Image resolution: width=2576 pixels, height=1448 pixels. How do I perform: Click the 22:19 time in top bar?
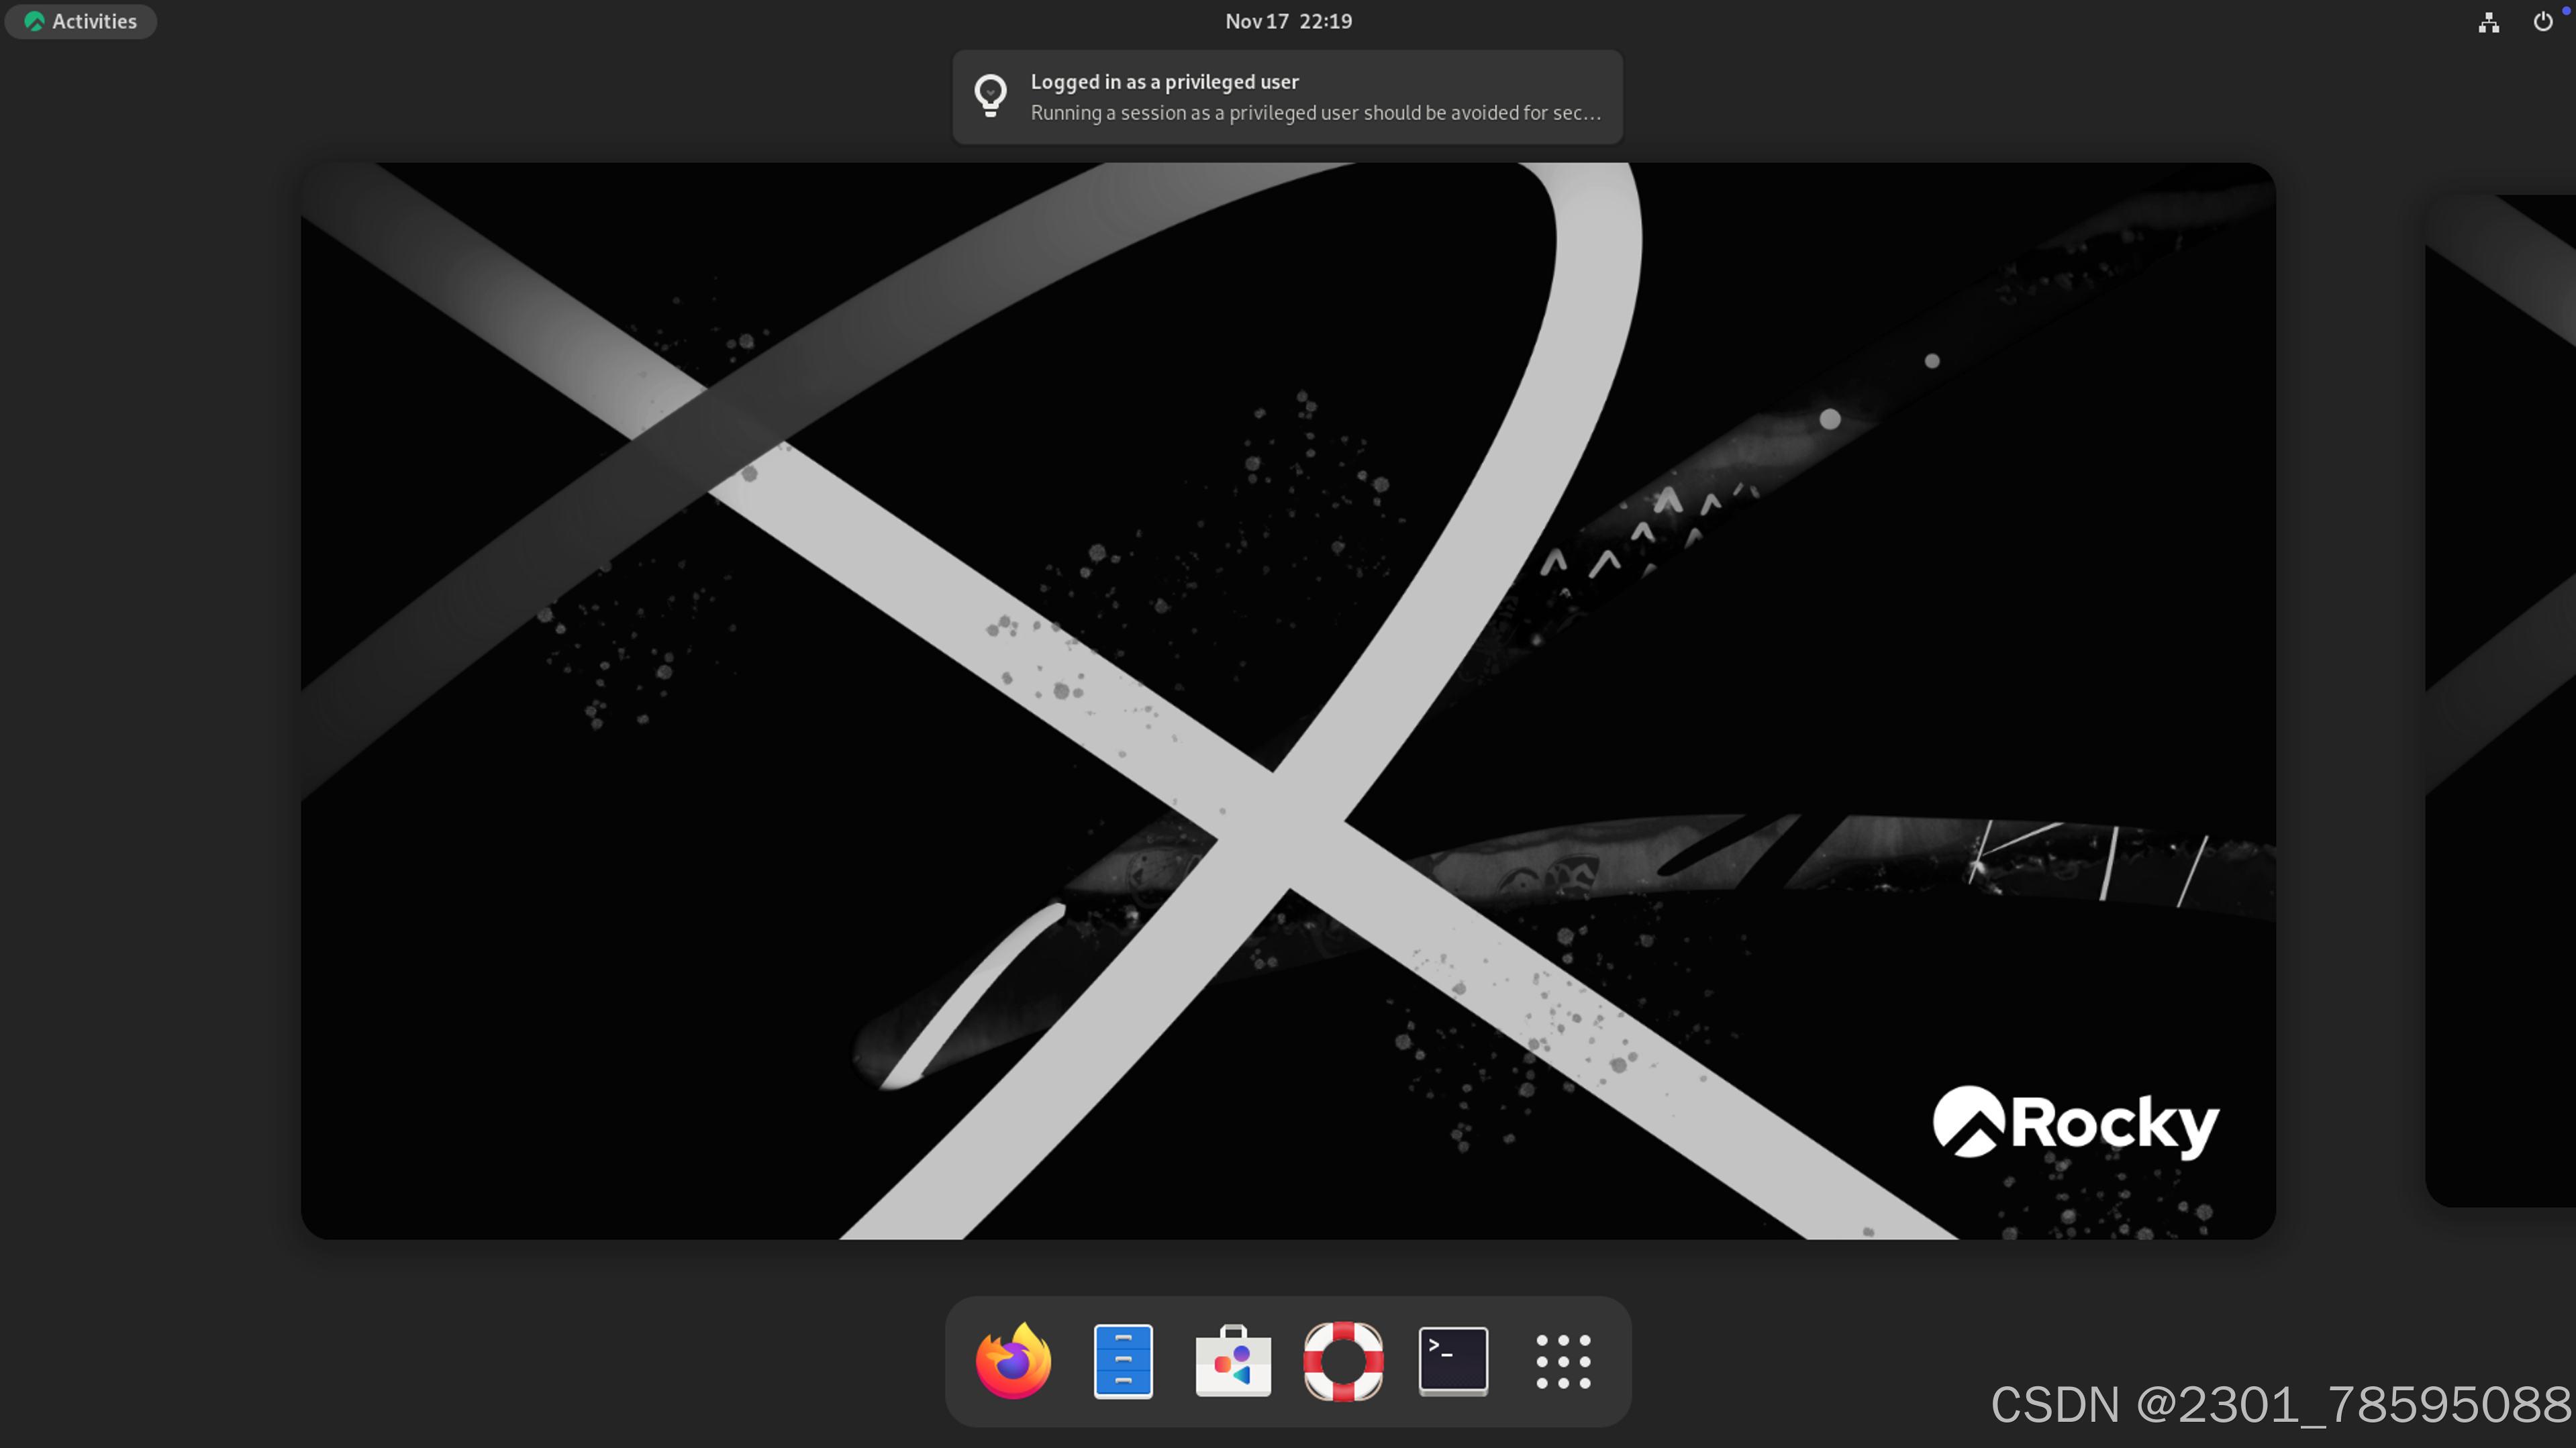(1326, 21)
